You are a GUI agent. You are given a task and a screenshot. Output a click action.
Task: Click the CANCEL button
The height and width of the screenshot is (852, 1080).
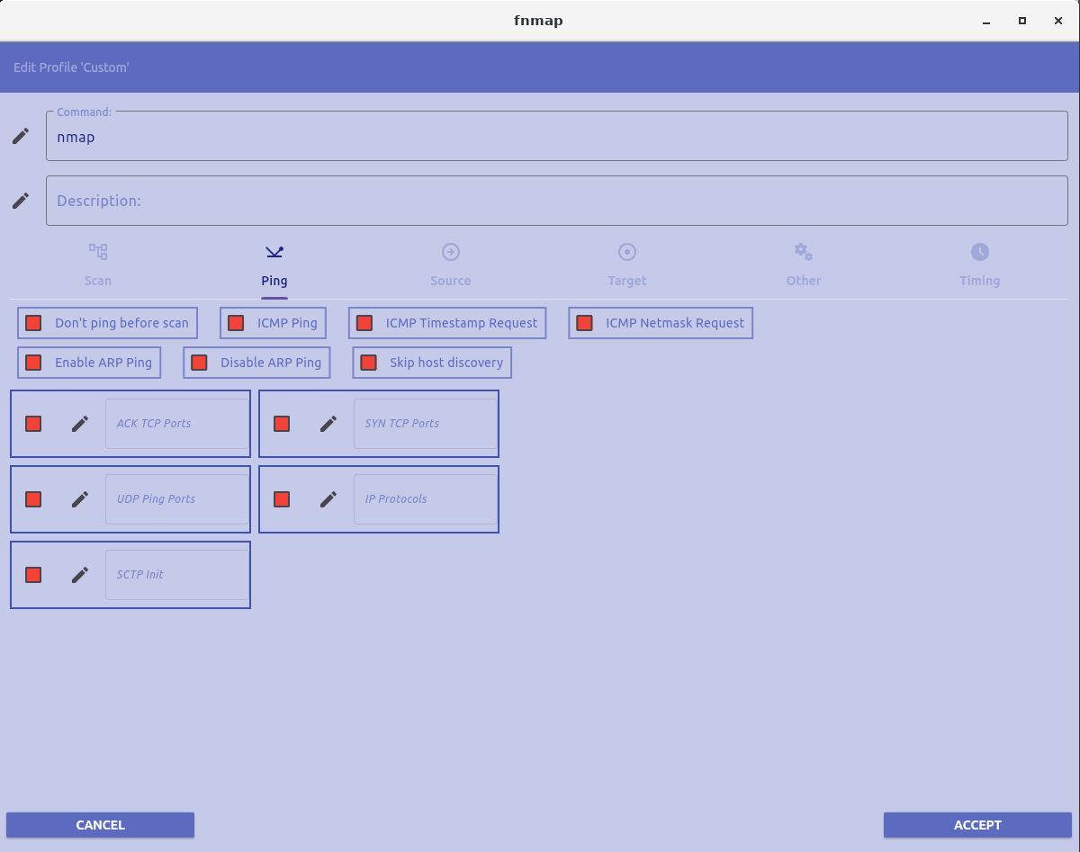(100, 825)
